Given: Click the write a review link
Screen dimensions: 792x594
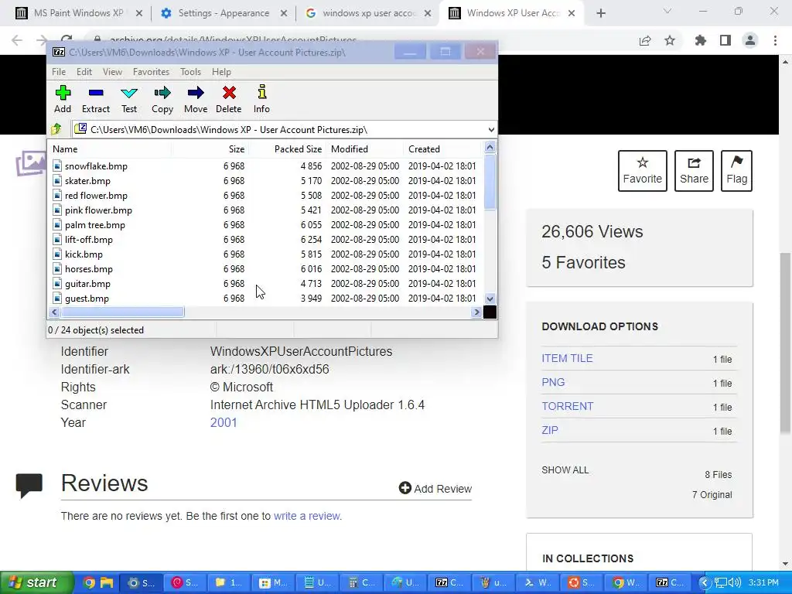Looking at the screenshot, I should [308, 516].
